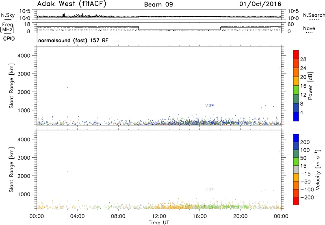Click the blue bottom segment of Power colorbar
This screenshot has height=225, width=325.
click(296, 117)
